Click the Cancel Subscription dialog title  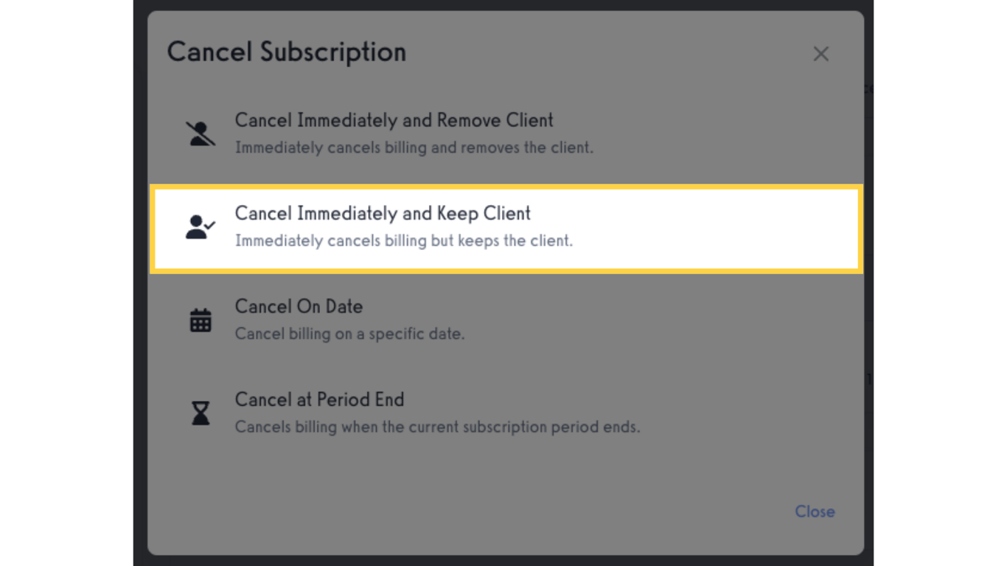click(x=287, y=52)
